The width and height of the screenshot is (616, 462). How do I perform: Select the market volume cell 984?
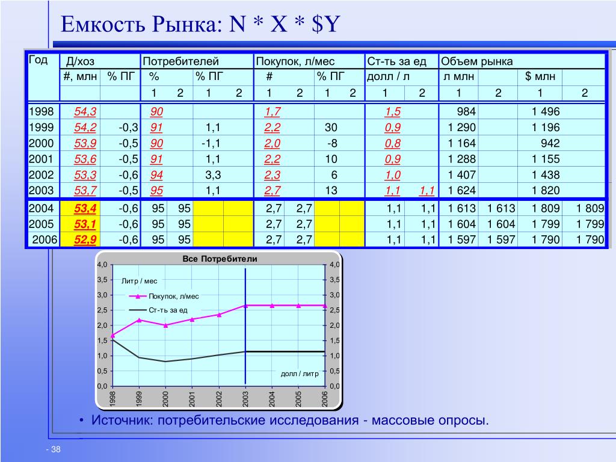click(466, 111)
